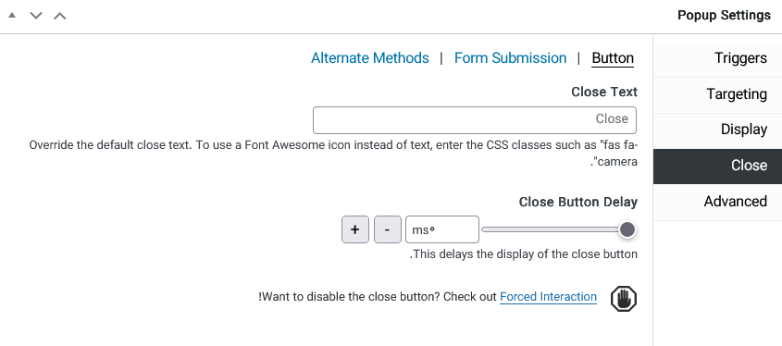This screenshot has width=782, height=346.
Task: Move the Popup Settings box up
Action: pyautogui.click(x=60, y=16)
